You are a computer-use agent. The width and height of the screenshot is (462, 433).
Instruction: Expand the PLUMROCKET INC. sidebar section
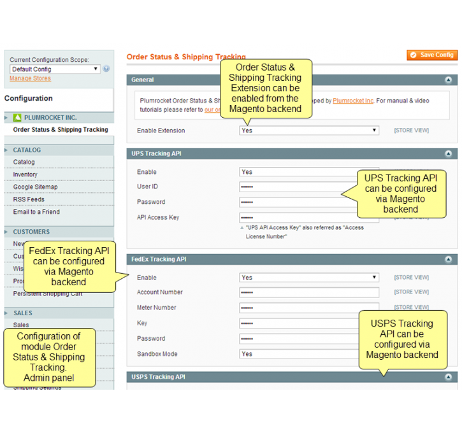[59, 118]
